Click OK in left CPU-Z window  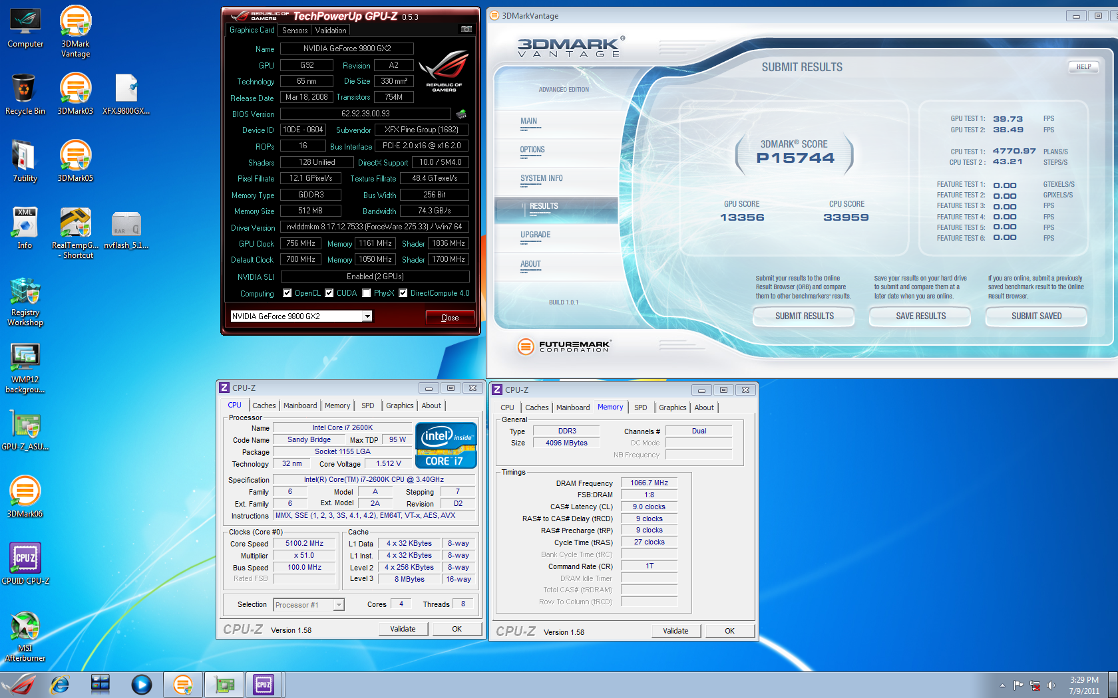coord(457,629)
